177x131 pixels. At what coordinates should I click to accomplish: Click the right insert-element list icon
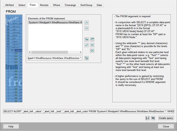coord(92,40)
